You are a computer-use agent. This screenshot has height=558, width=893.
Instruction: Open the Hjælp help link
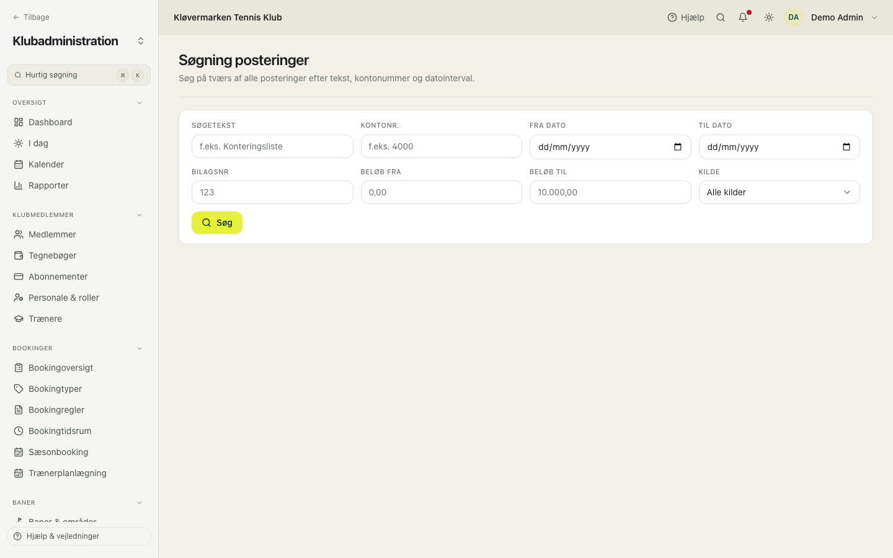pos(686,17)
